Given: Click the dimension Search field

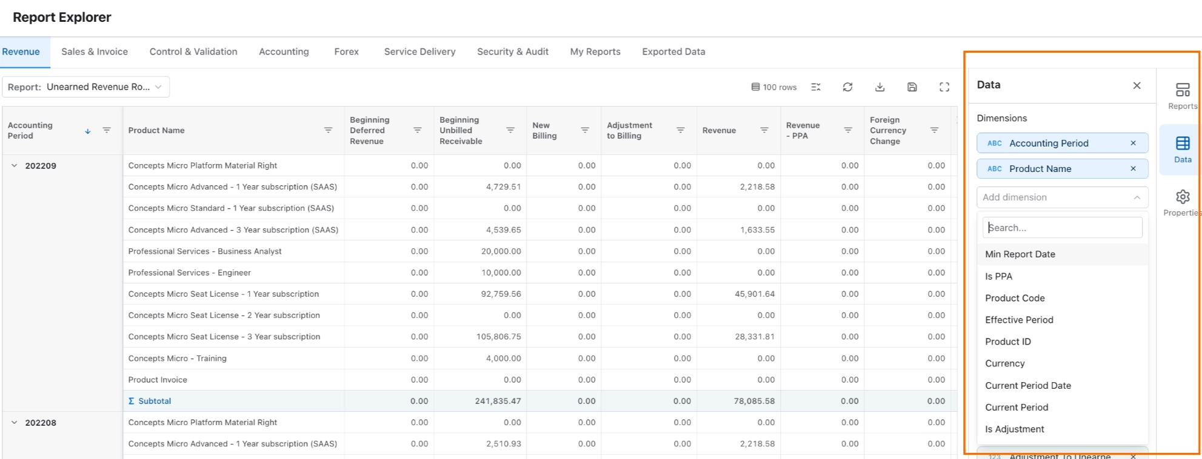Looking at the screenshot, I should [1062, 228].
